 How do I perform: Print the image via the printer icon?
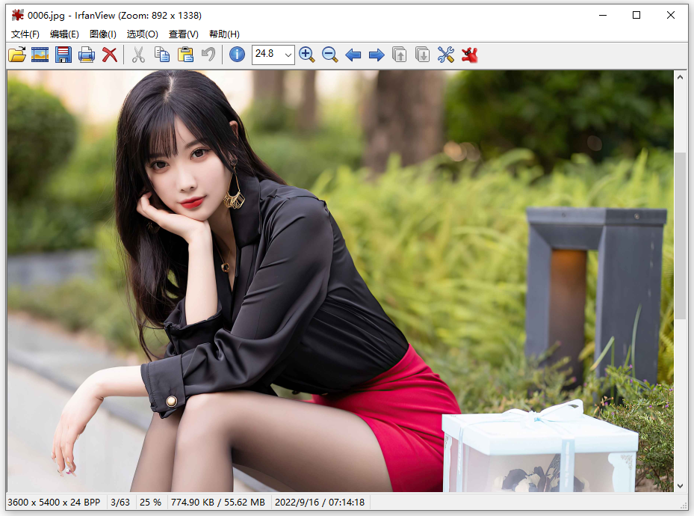pyautogui.click(x=87, y=54)
